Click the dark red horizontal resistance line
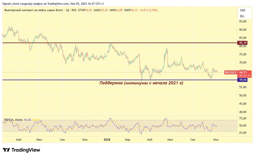This screenshot has width=255, height=157. [120, 43]
